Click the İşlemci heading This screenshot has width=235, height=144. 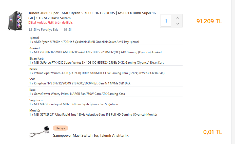click(x=34, y=38)
